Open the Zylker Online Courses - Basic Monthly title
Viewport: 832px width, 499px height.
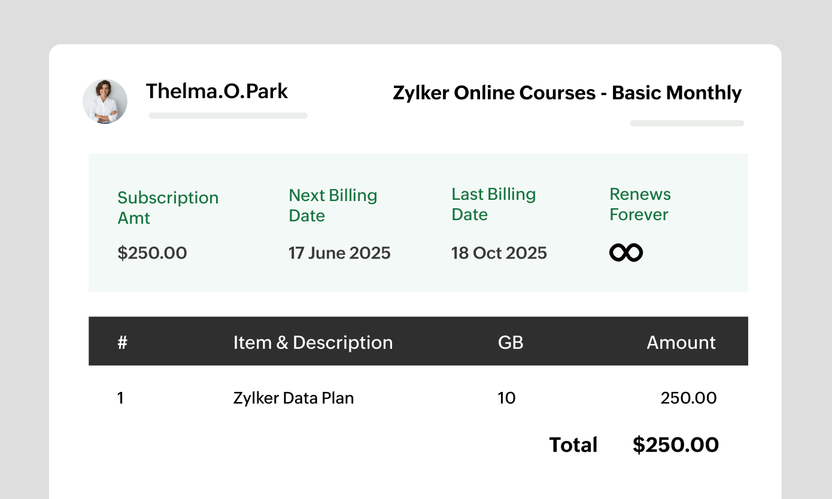pos(567,93)
